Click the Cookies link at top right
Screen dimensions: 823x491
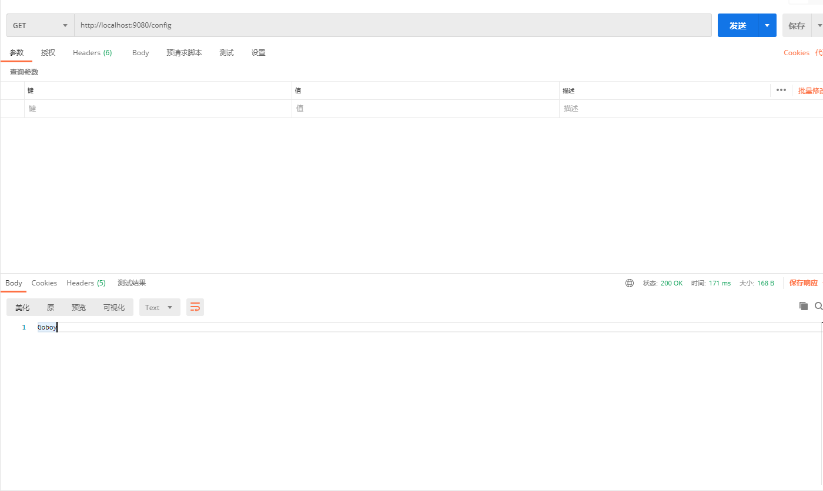797,53
